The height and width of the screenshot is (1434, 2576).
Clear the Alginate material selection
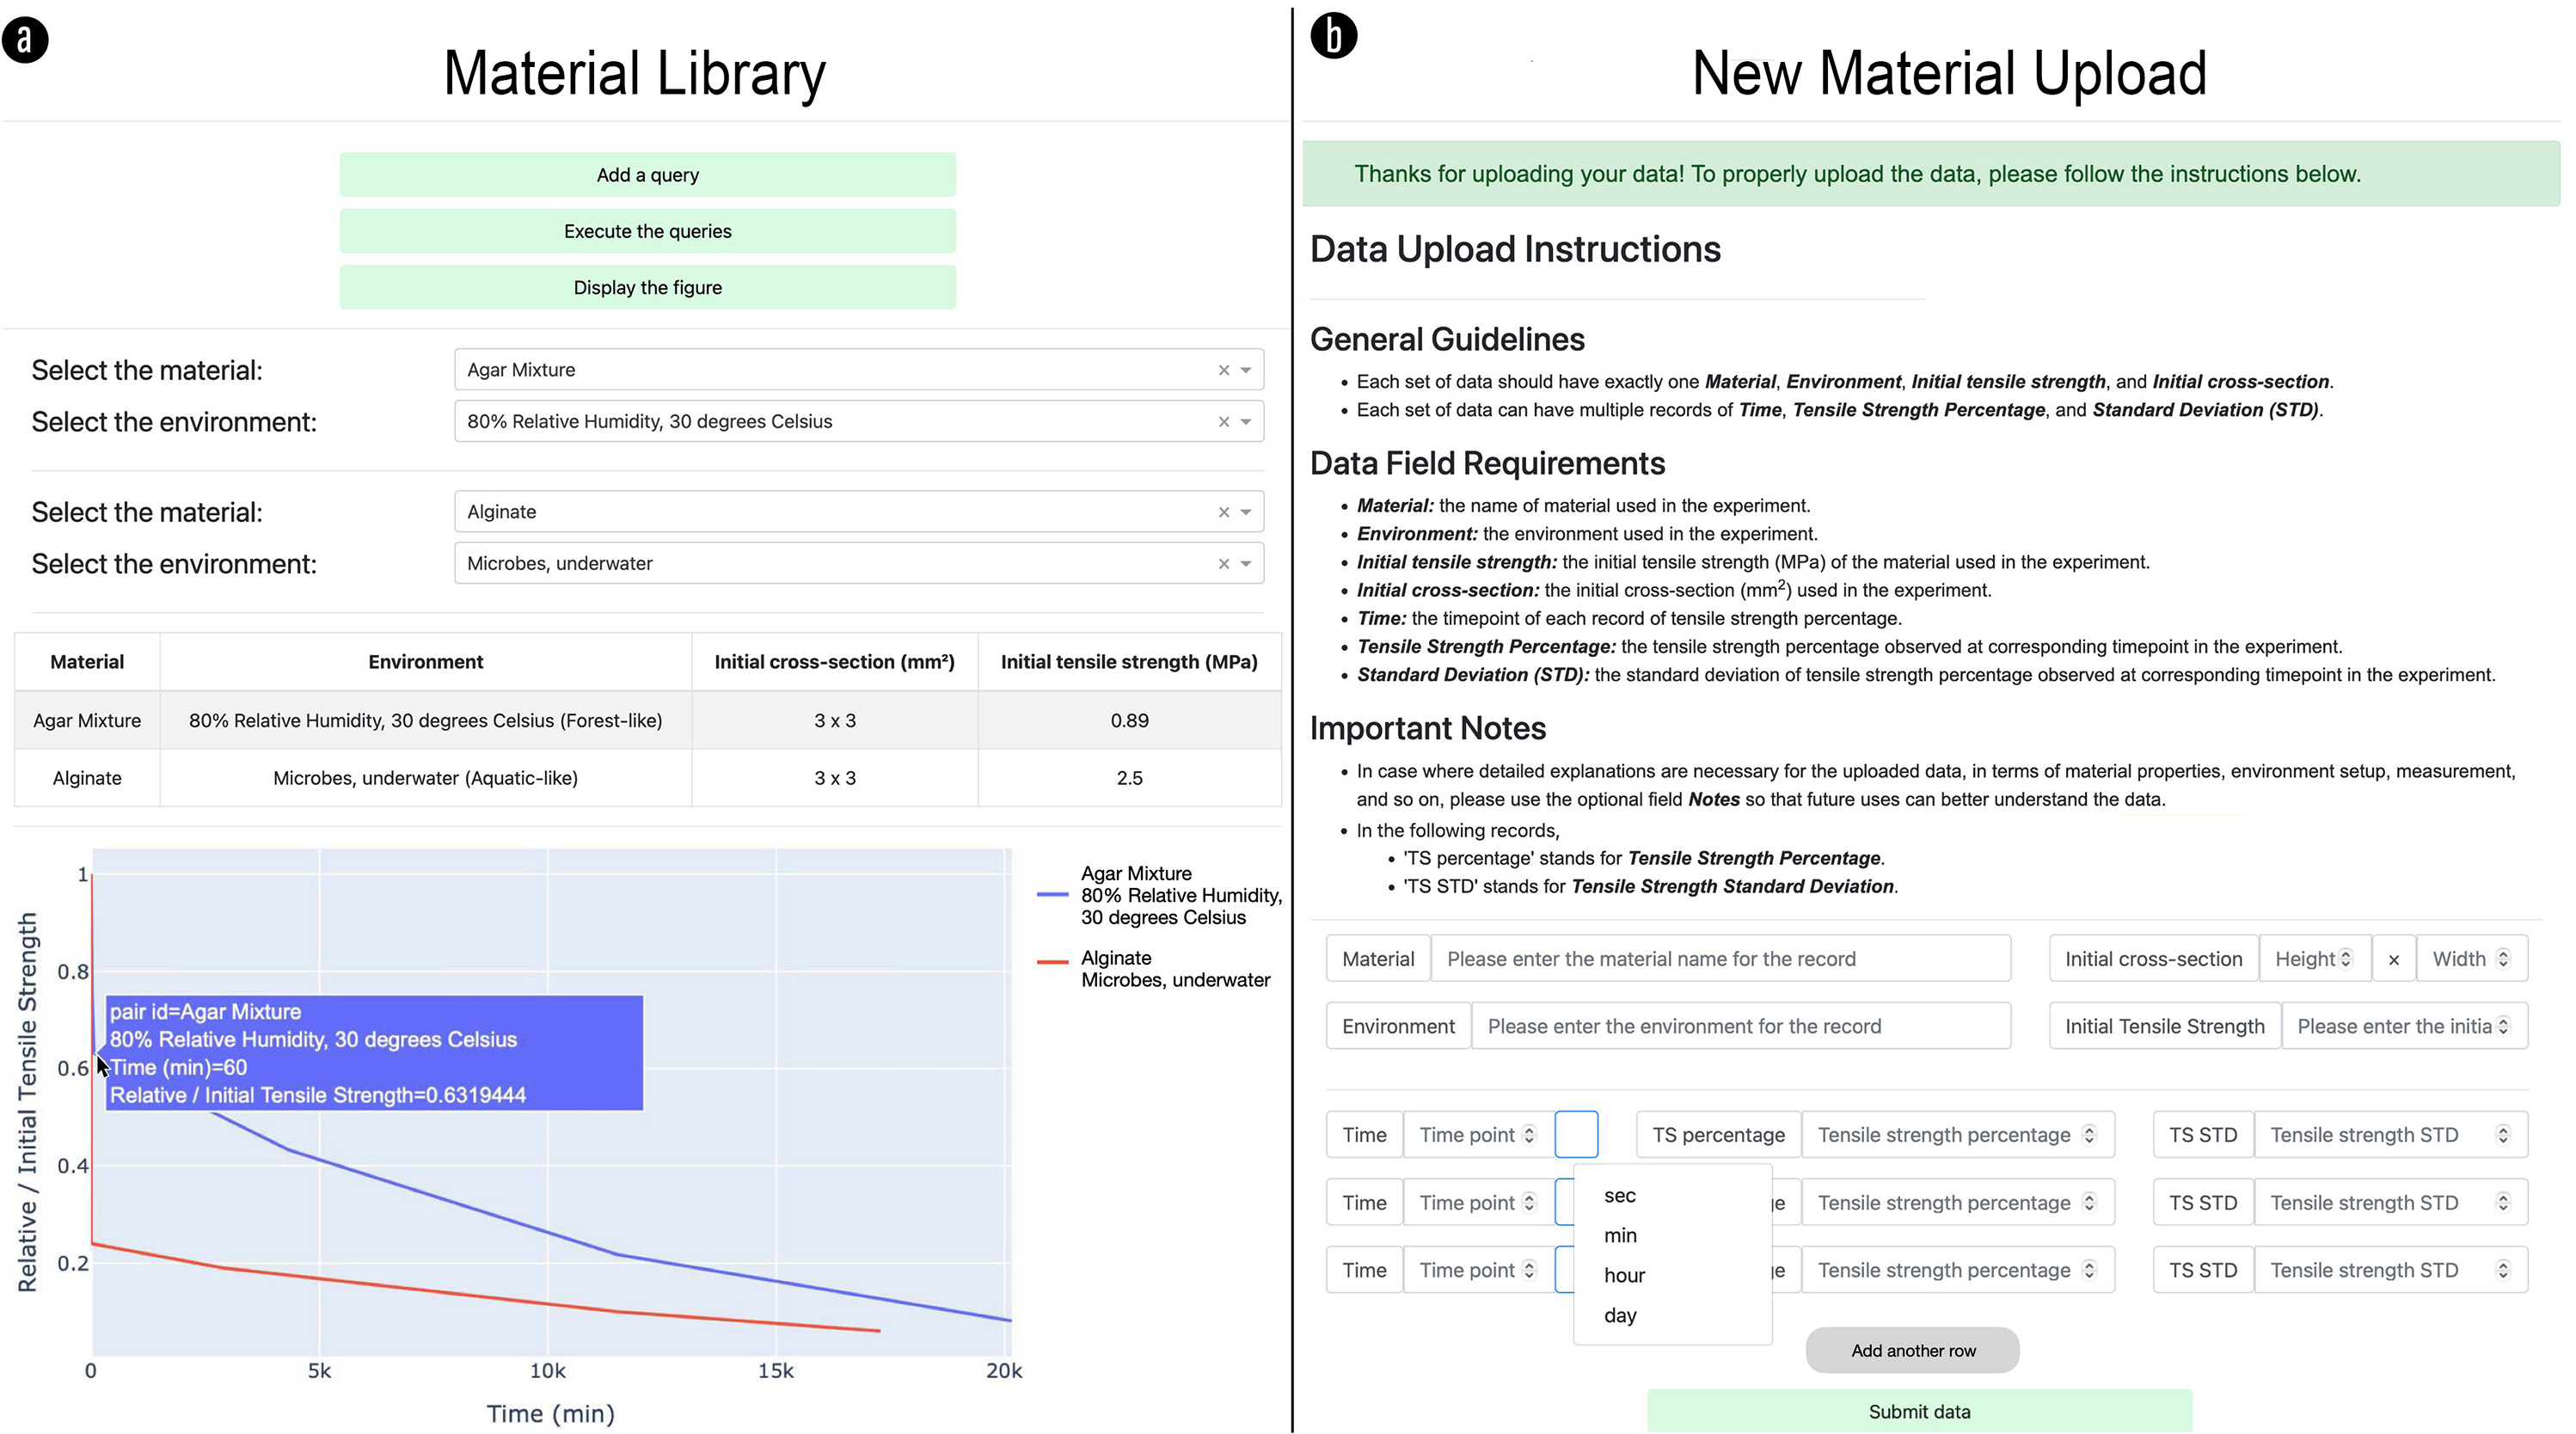click(x=1223, y=512)
